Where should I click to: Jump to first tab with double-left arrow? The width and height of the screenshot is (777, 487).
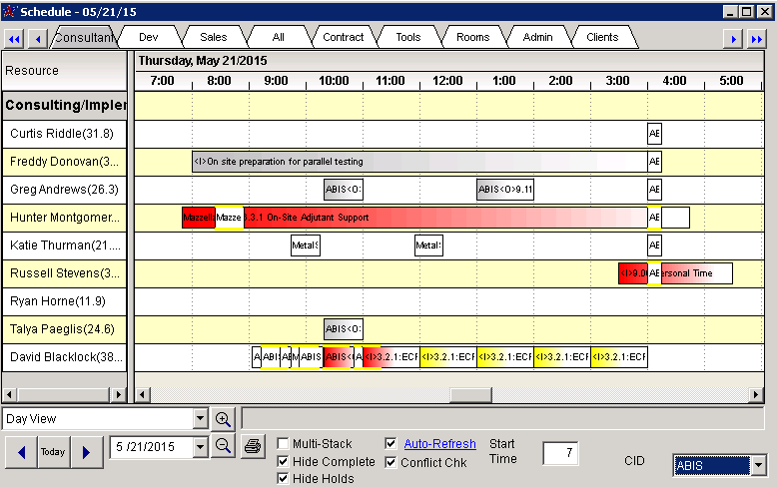pos(14,38)
